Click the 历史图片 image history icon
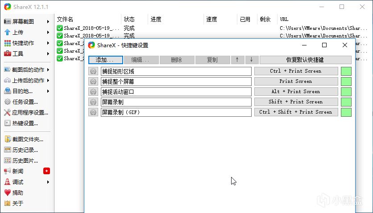The width and height of the screenshot is (373, 213). pos(8,160)
